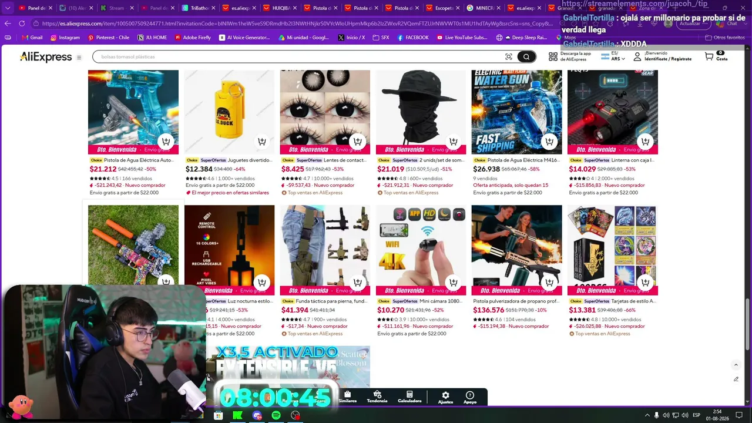The height and width of the screenshot is (423, 752).
Task: Add the black hat with mask to cart
Action: [x=454, y=142]
